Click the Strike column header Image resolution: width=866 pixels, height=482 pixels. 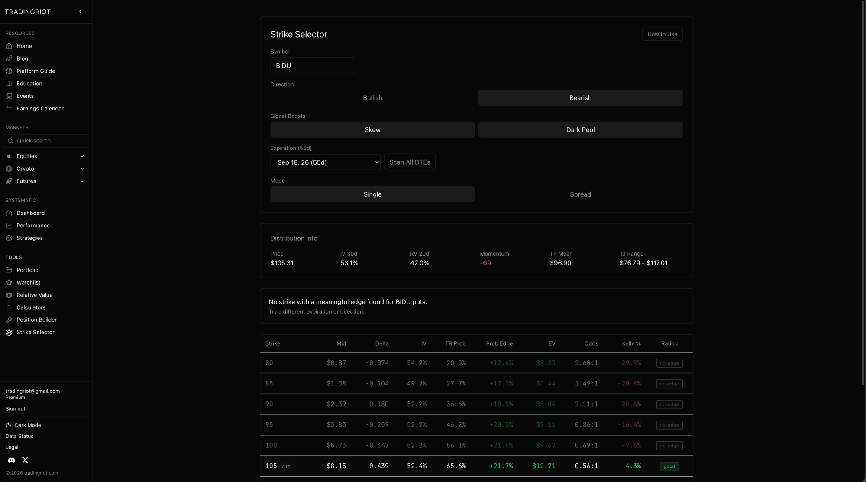coord(273,344)
